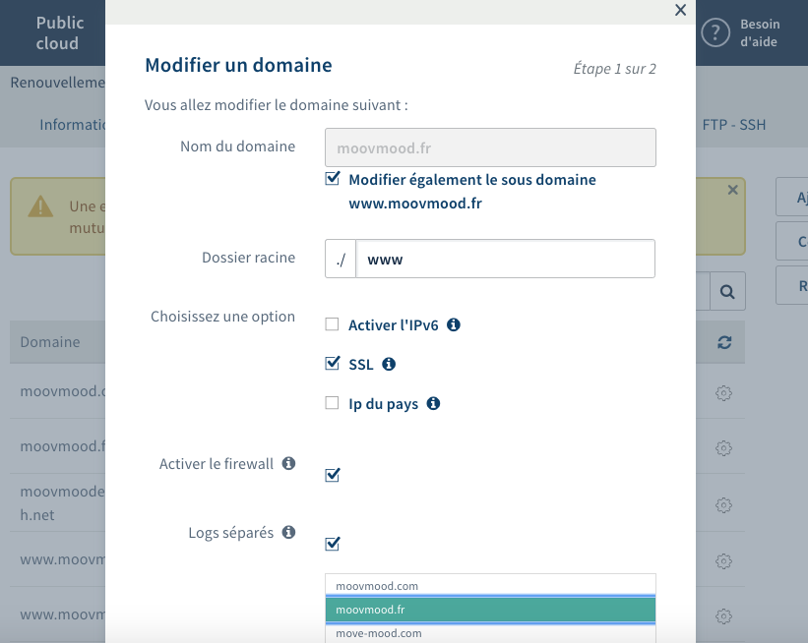Click the search magnifier icon button
Viewport: 808px width, 643px height.
click(726, 292)
